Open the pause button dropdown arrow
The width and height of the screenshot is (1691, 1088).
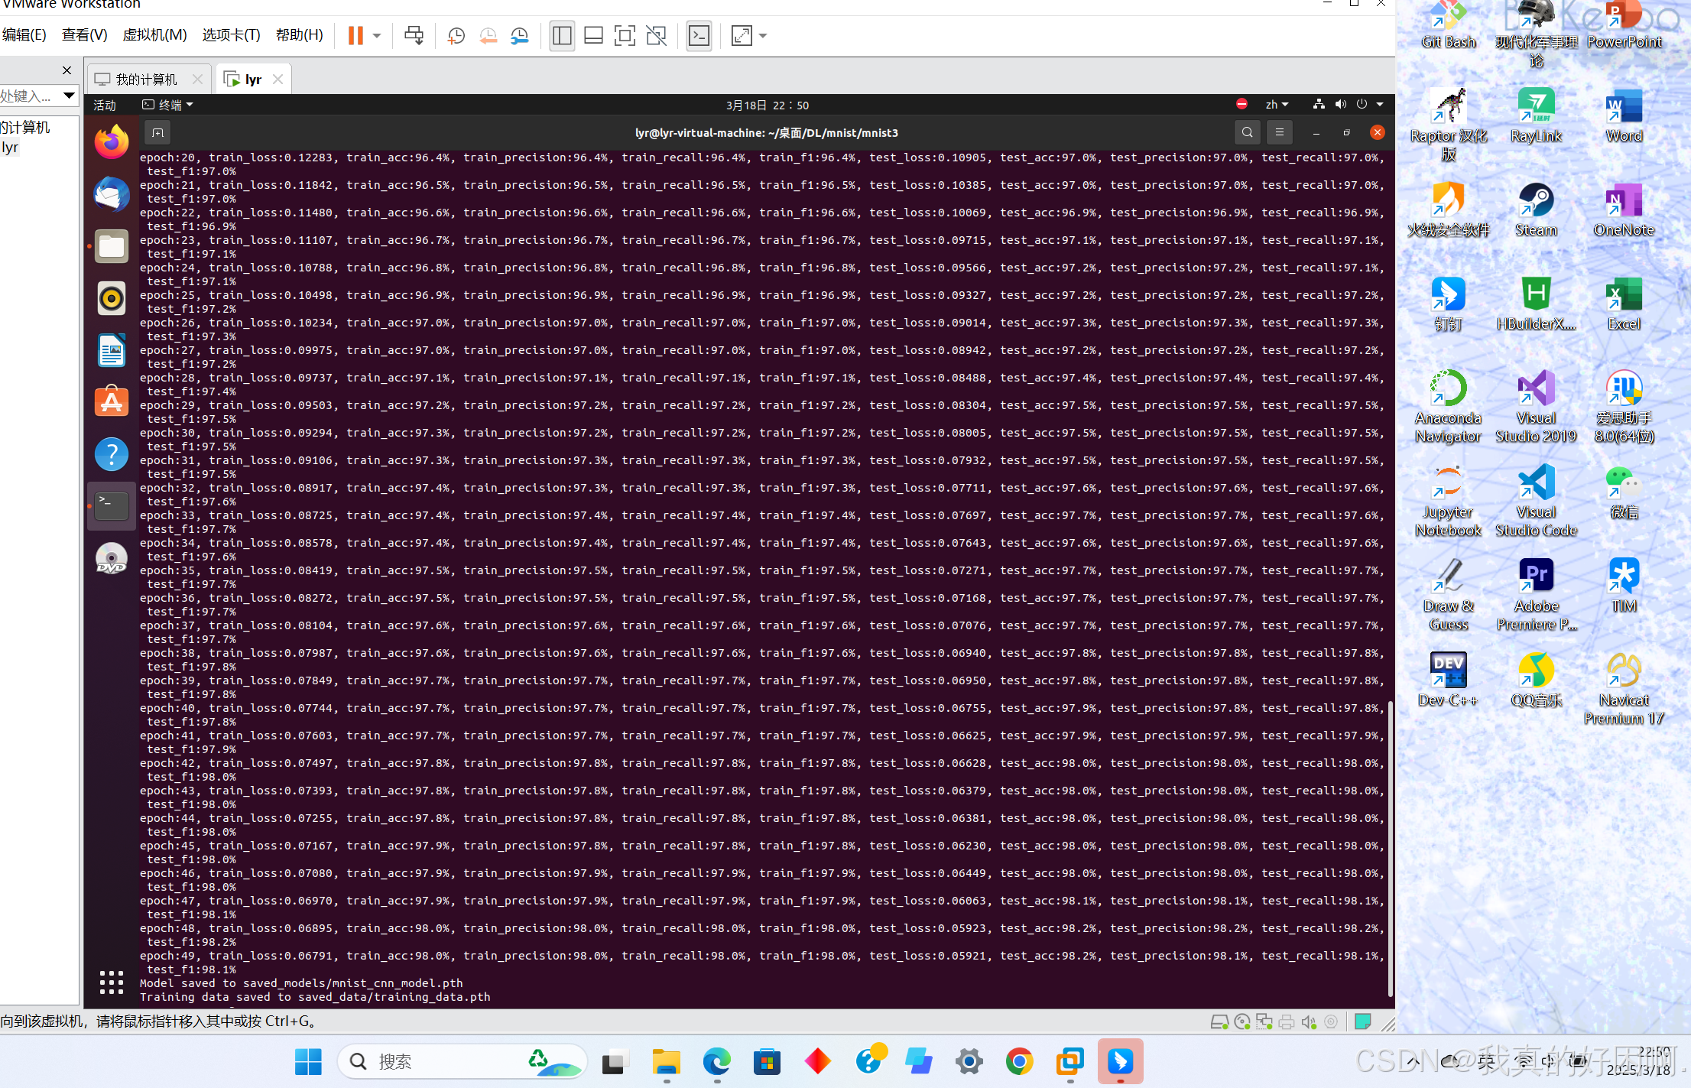(377, 36)
